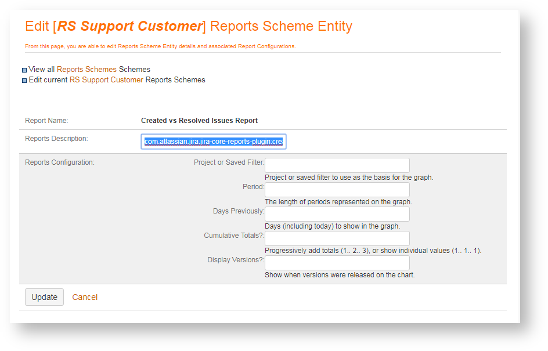Focus the Display Versions? input box
The width and height of the screenshot is (548, 351).
(x=337, y=263)
